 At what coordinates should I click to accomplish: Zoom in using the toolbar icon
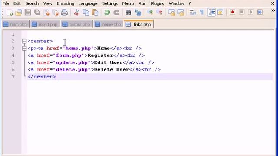[150, 13]
